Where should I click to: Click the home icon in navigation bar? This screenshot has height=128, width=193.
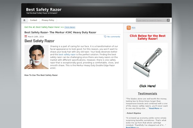coord(24,20)
